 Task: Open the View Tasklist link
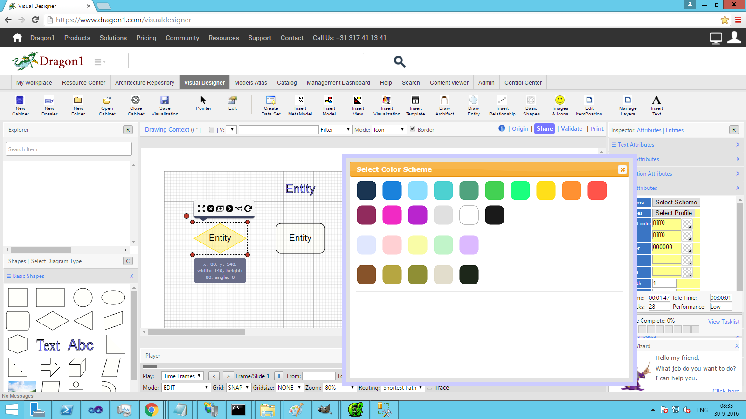click(724, 322)
